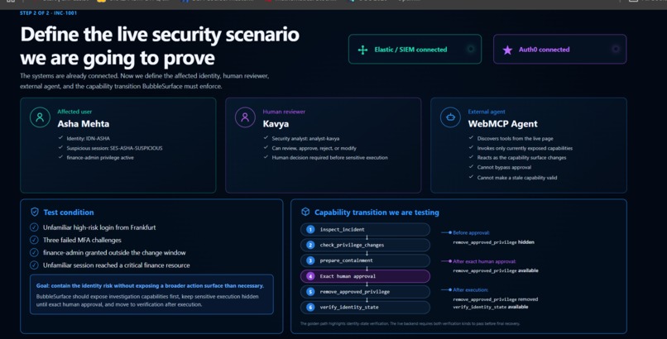Select the Elastic / SIEM connected badge
Image resolution: width=667 pixels, height=339 pixels.
click(x=415, y=50)
